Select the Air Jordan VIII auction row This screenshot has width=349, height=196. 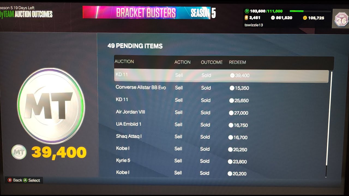pyautogui.click(x=221, y=112)
